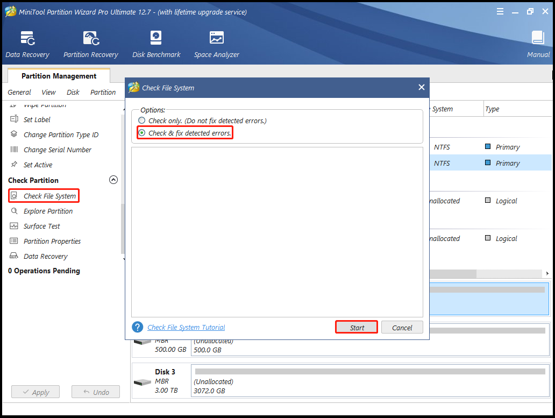The height and width of the screenshot is (418, 555).
Task: Click Surface Test entry
Action: pyautogui.click(x=42, y=226)
